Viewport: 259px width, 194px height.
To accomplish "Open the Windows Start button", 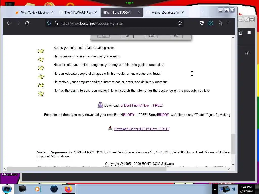I will [7, 189].
